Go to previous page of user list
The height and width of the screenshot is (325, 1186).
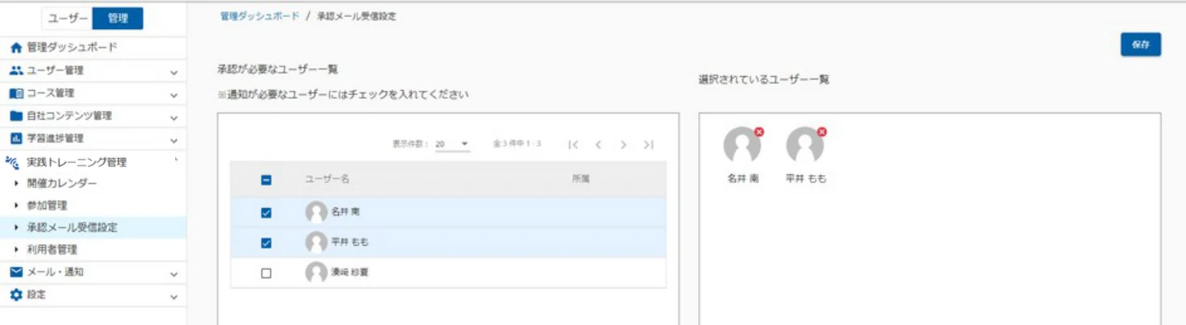click(598, 145)
